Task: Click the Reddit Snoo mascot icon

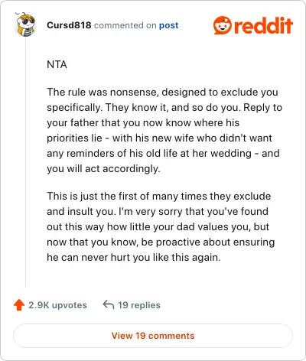Action: (x=223, y=25)
